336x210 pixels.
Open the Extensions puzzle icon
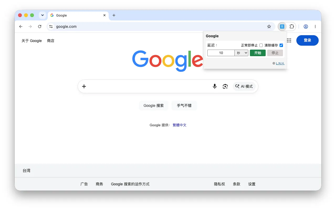coord(292,27)
